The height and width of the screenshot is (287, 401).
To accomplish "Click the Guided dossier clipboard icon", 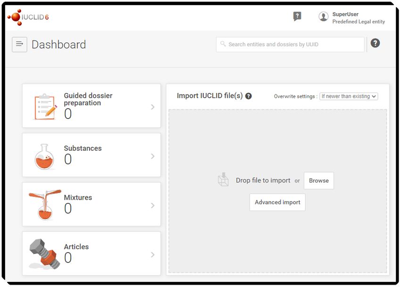I will click(x=45, y=107).
